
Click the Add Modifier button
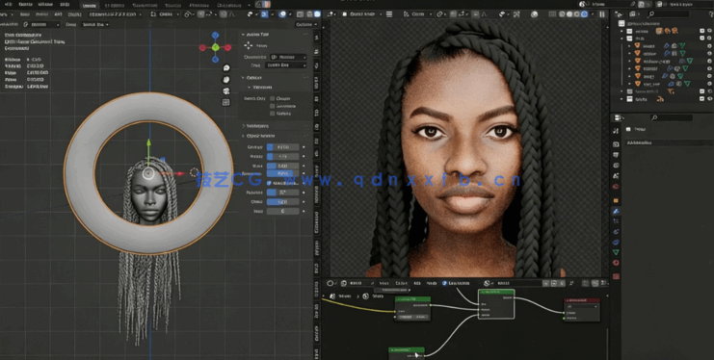(x=667, y=142)
